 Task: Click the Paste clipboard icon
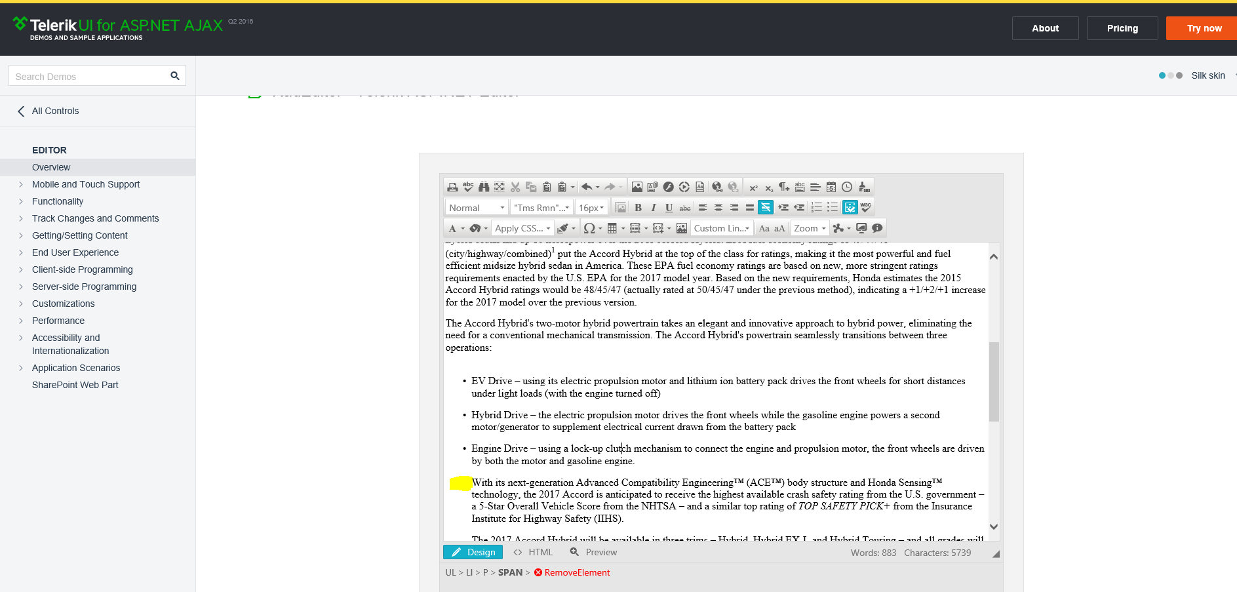547,187
